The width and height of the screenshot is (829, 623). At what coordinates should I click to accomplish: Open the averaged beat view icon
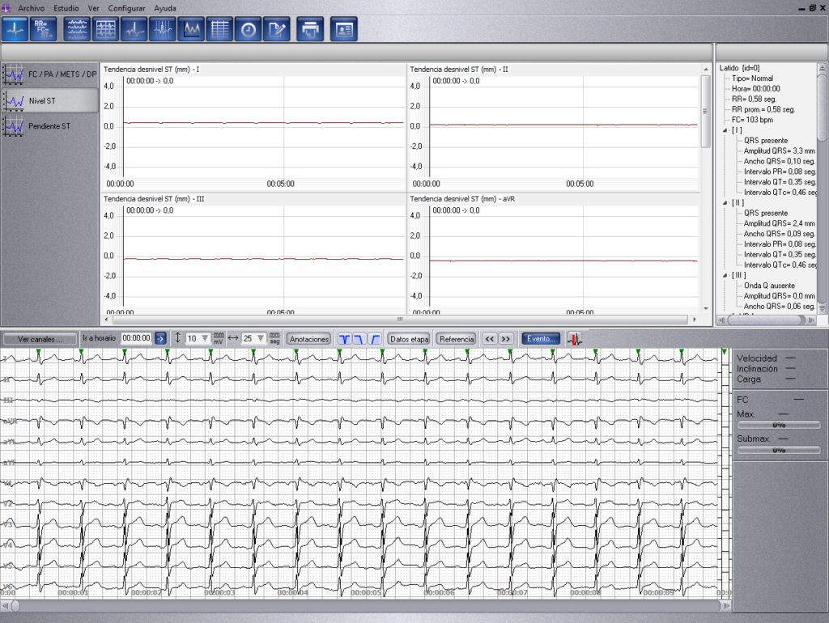[134, 29]
